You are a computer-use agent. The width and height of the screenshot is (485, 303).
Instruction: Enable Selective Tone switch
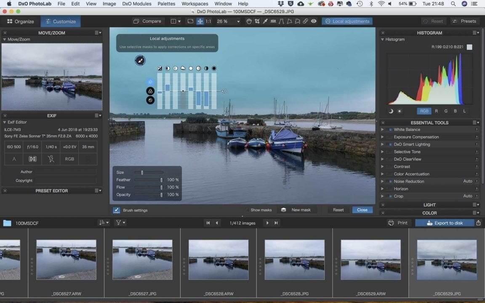click(390, 152)
